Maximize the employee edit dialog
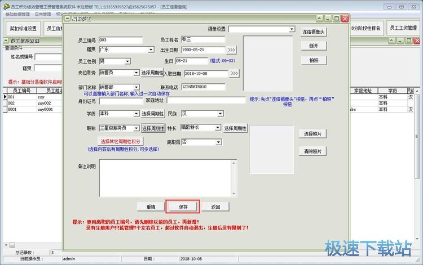This screenshot has height=265, width=423. point(336,19)
